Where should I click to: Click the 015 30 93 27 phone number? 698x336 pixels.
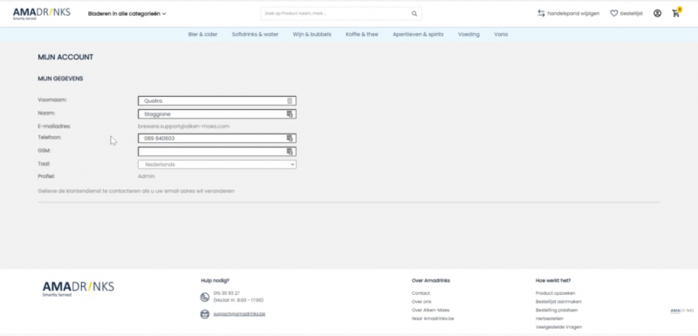(227, 293)
